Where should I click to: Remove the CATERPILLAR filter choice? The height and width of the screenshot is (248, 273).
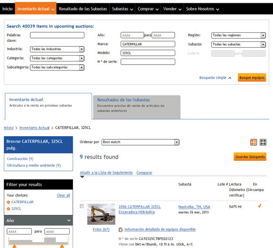[8, 202]
